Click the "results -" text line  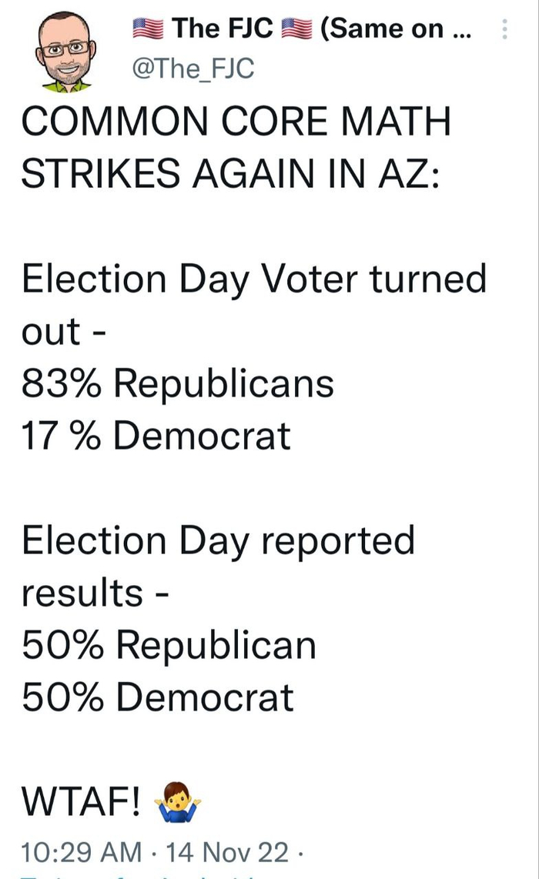pyautogui.click(x=92, y=592)
